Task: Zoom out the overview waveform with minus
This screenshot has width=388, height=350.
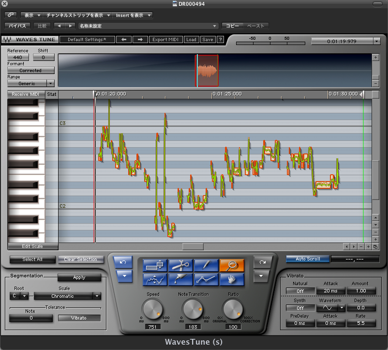Action: point(375,83)
